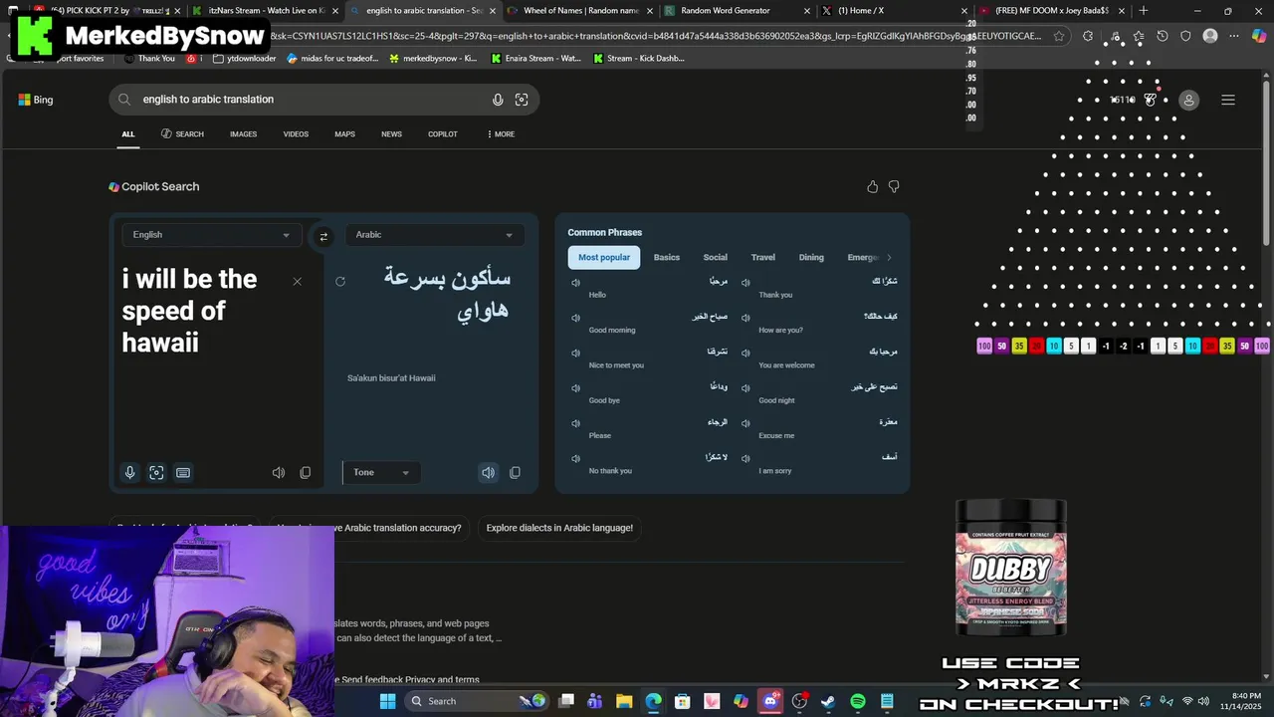Switch to MF DOOM x Joey Bada$$ tab

coord(1052,11)
